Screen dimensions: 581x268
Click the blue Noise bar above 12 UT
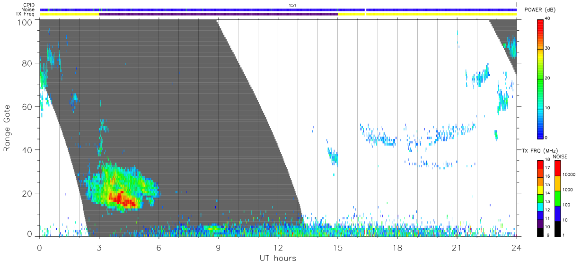click(x=278, y=9)
